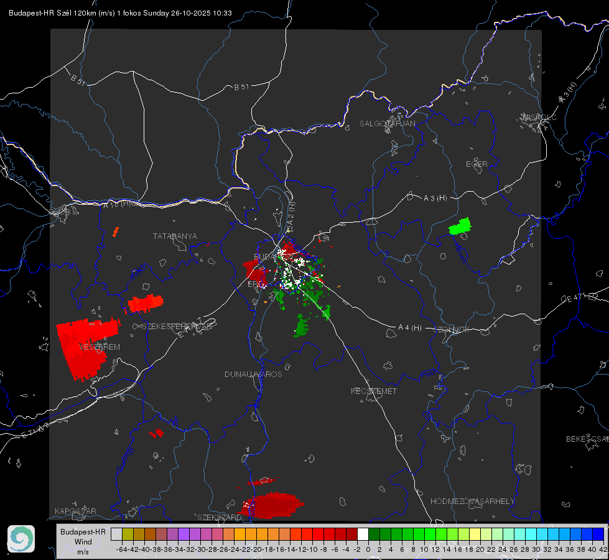Click the olive swatch between -64 and -42
The height and width of the screenshot is (560, 609).
coord(128,534)
